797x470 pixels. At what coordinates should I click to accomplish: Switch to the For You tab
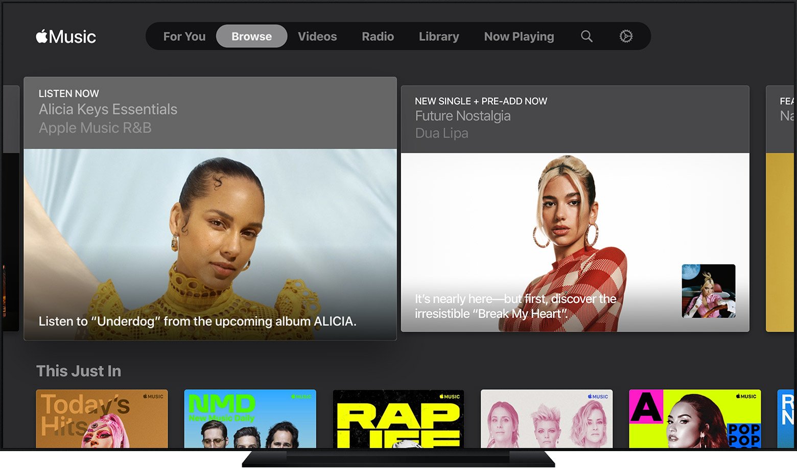(x=184, y=36)
